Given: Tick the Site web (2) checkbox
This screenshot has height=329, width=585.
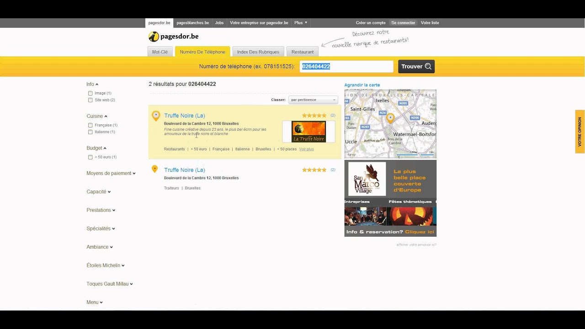Looking at the screenshot, I should click(x=90, y=100).
